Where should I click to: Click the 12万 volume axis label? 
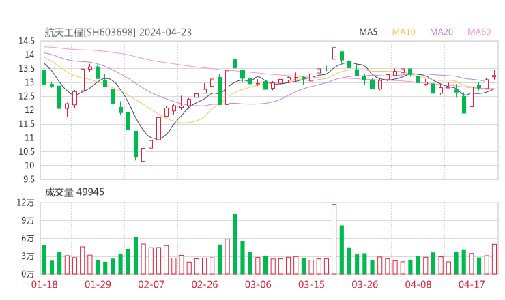(25, 202)
